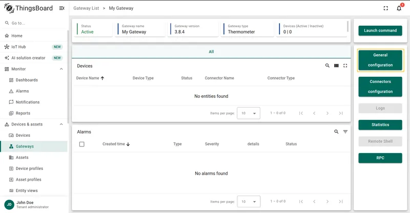This screenshot has height=213, width=410.
Task: Click the Logs button
Action: tap(380, 108)
